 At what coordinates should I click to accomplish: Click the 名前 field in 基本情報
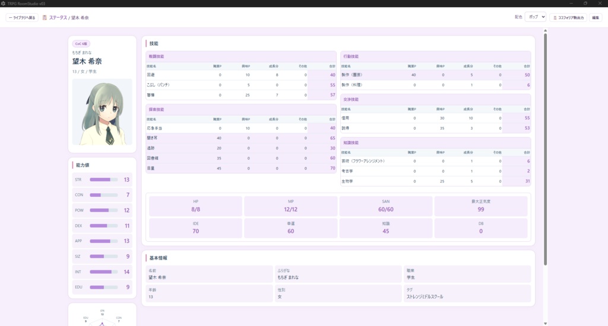point(210,274)
